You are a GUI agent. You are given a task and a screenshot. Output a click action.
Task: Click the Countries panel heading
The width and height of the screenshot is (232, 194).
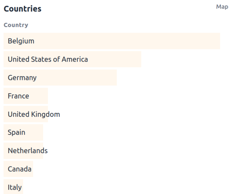22,9
